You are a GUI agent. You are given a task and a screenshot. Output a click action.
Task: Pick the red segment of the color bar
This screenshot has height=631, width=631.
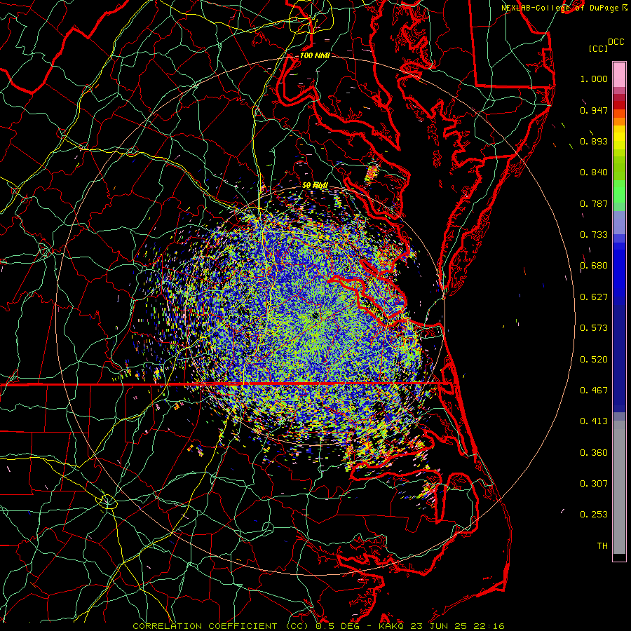click(x=619, y=105)
